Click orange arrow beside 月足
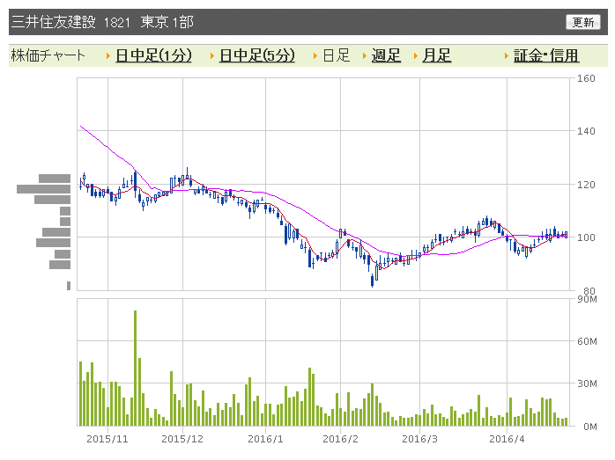This screenshot has width=615, height=460. (415, 56)
